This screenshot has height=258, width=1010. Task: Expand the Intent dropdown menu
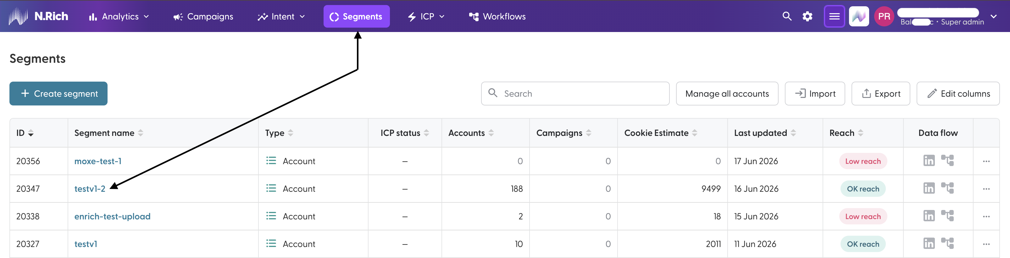(x=281, y=16)
